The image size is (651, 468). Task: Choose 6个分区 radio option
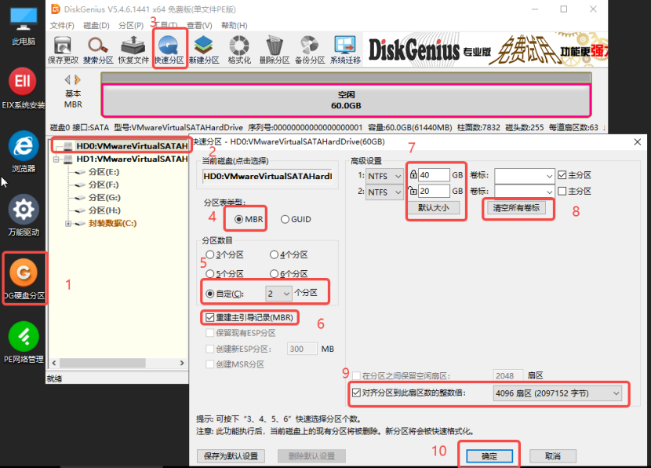(289, 273)
